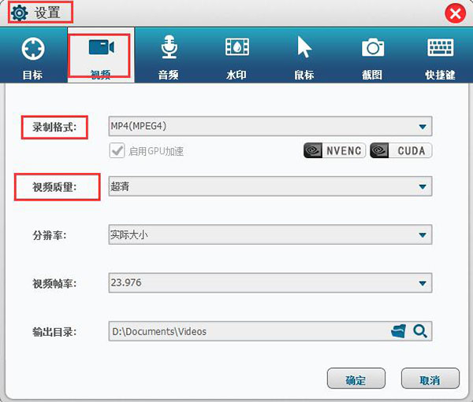
Task: Confirm settings with 确定 button
Action: coord(356,379)
